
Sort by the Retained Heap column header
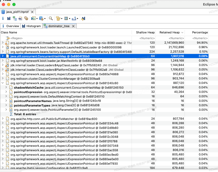[x=170, y=32]
